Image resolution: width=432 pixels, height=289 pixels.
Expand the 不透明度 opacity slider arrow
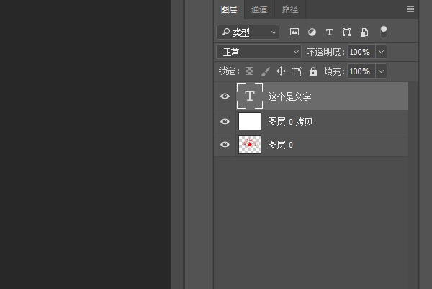[381, 52]
